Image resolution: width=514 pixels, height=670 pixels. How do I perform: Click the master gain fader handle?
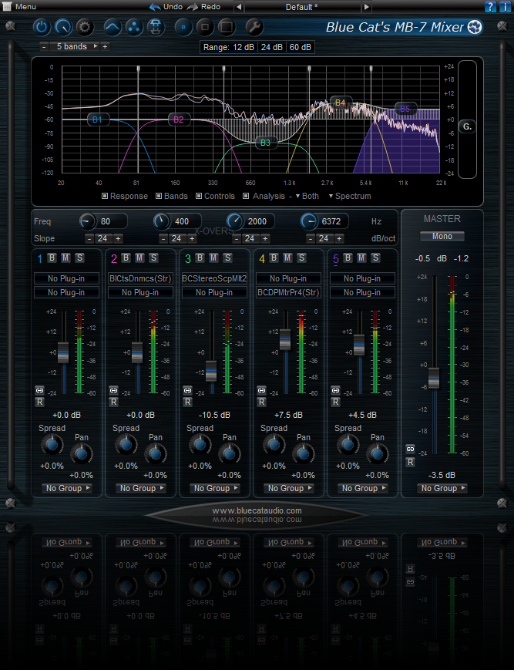[x=434, y=378]
